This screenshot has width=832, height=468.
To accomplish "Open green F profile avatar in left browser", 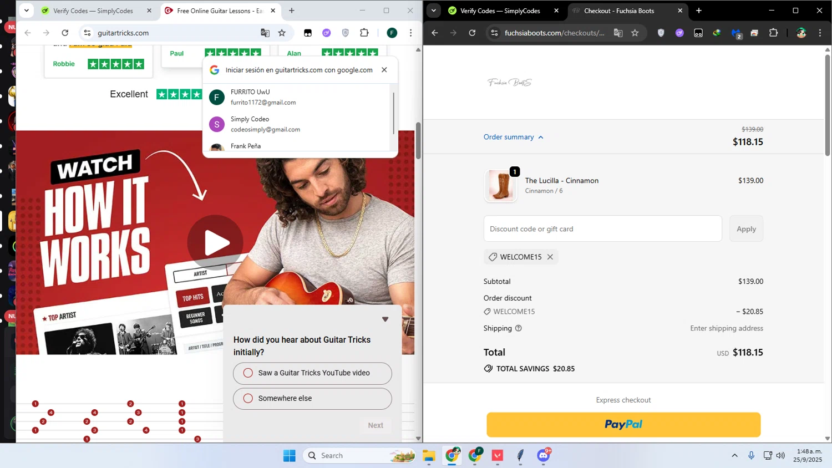I will coord(392,33).
